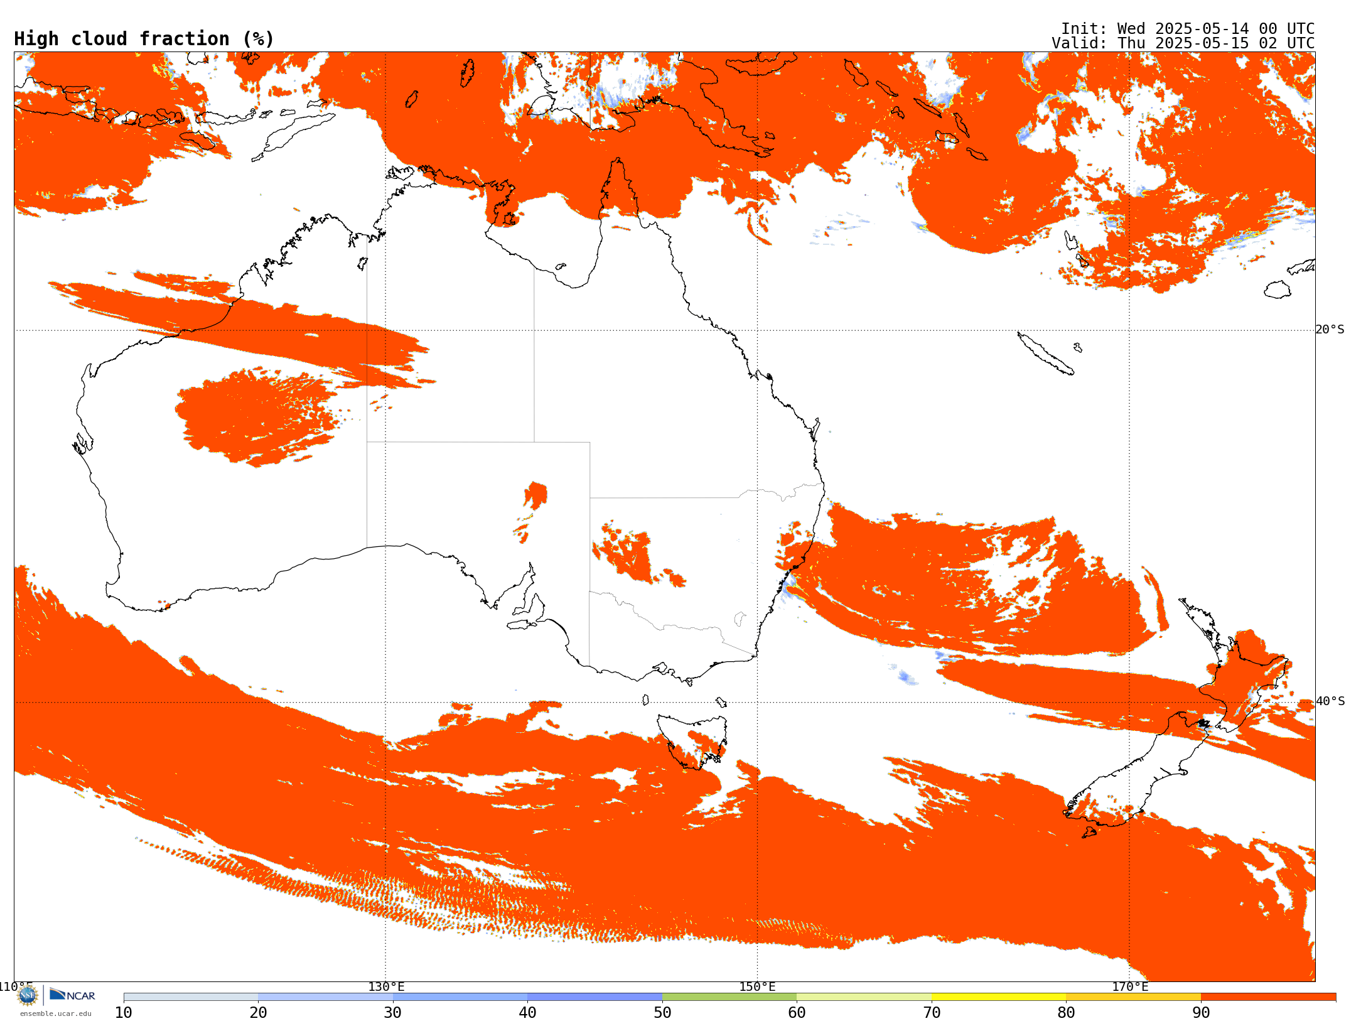Click the 30–40 blue colorbar segment
The width and height of the screenshot is (1356, 1021).
point(460,997)
